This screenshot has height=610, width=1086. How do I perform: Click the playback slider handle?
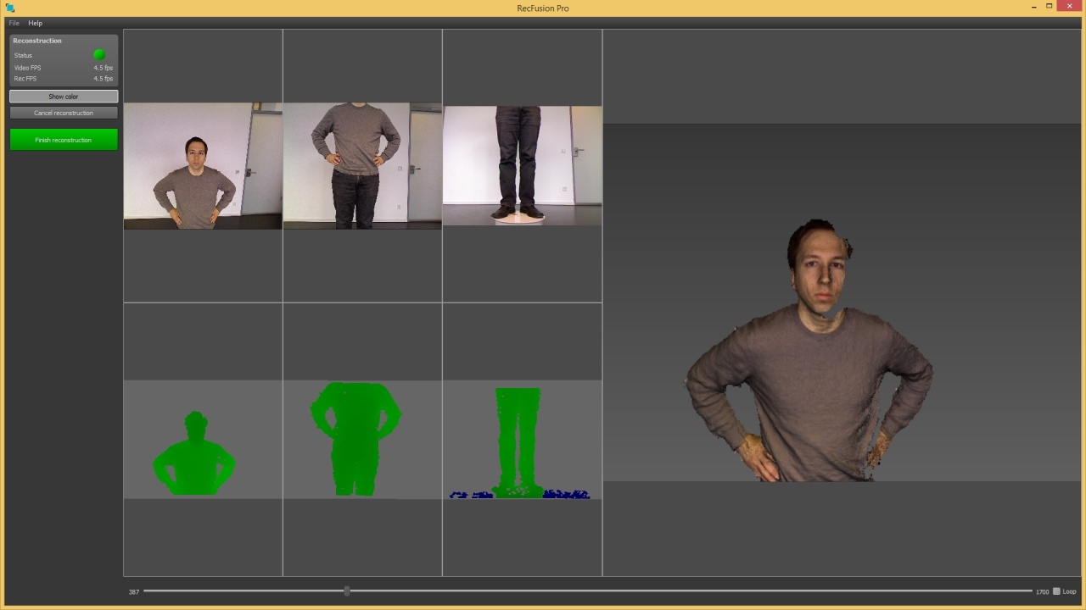coord(346,591)
